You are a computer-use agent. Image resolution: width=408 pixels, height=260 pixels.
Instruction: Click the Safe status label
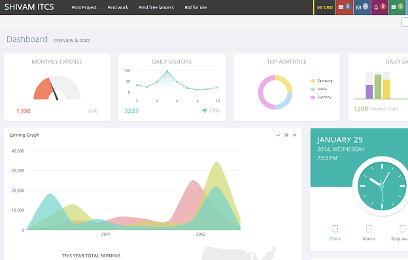click(93, 111)
